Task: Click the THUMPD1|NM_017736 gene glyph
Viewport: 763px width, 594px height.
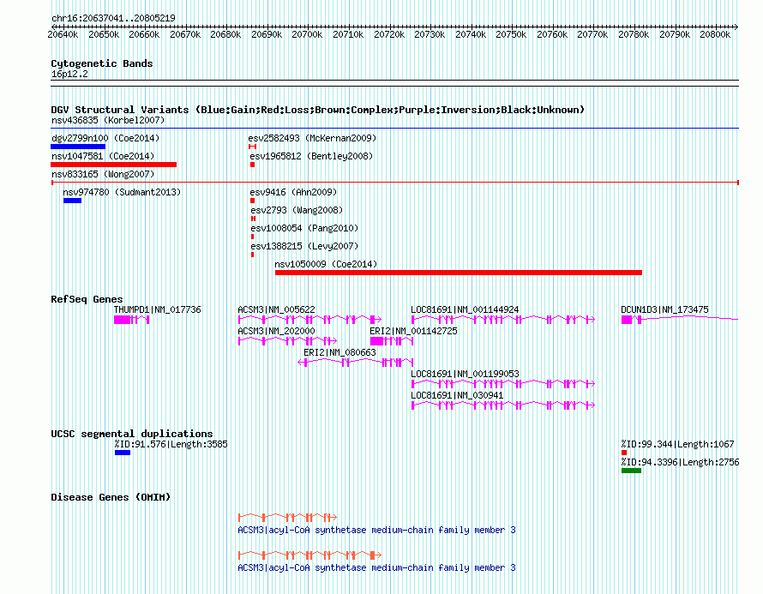Action: (x=131, y=320)
